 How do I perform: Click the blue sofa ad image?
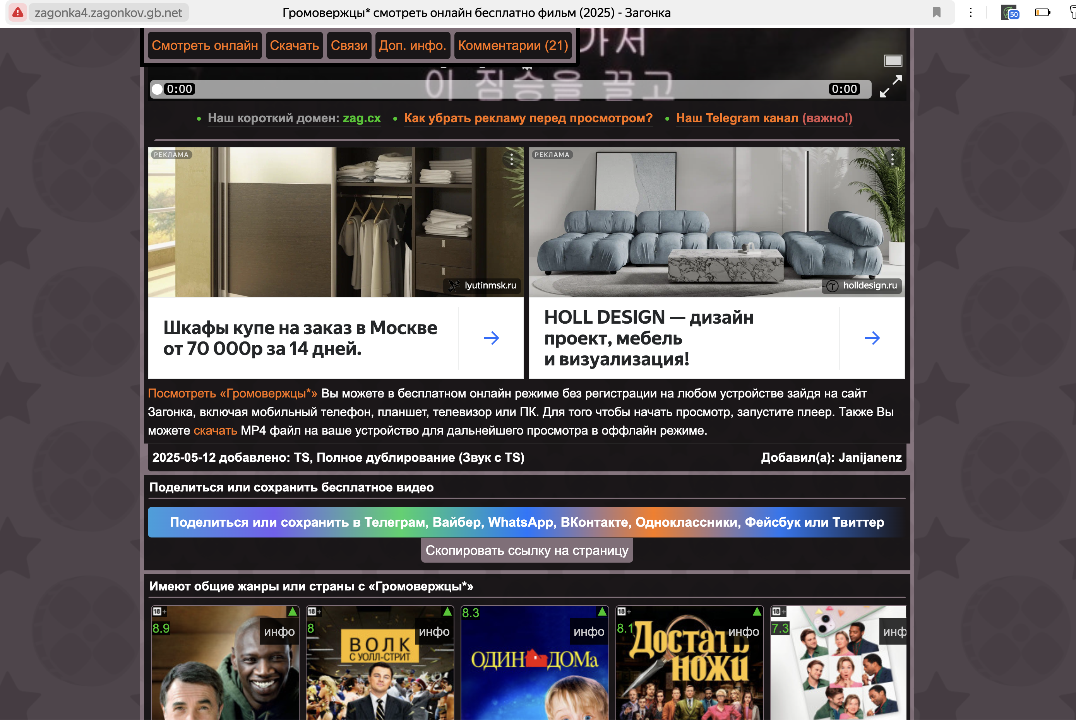click(716, 222)
